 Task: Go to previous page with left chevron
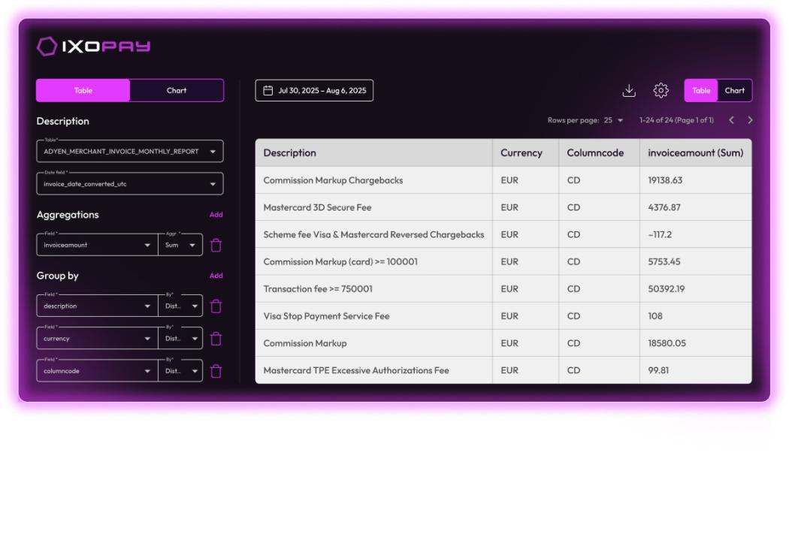[x=731, y=120]
